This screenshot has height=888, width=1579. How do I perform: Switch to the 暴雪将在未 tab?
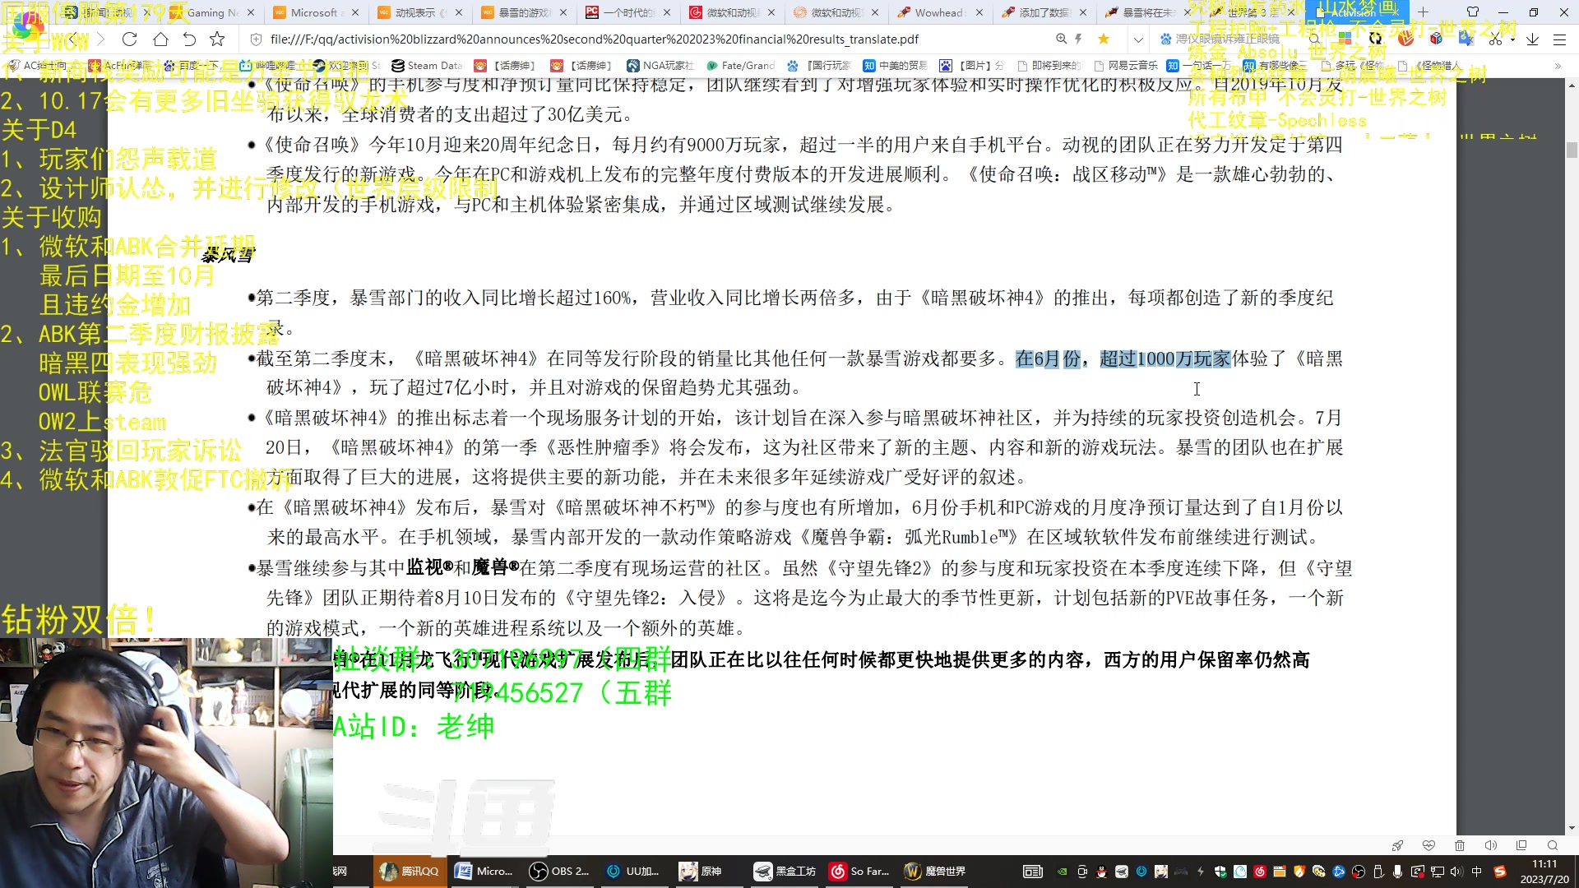click(x=1148, y=12)
